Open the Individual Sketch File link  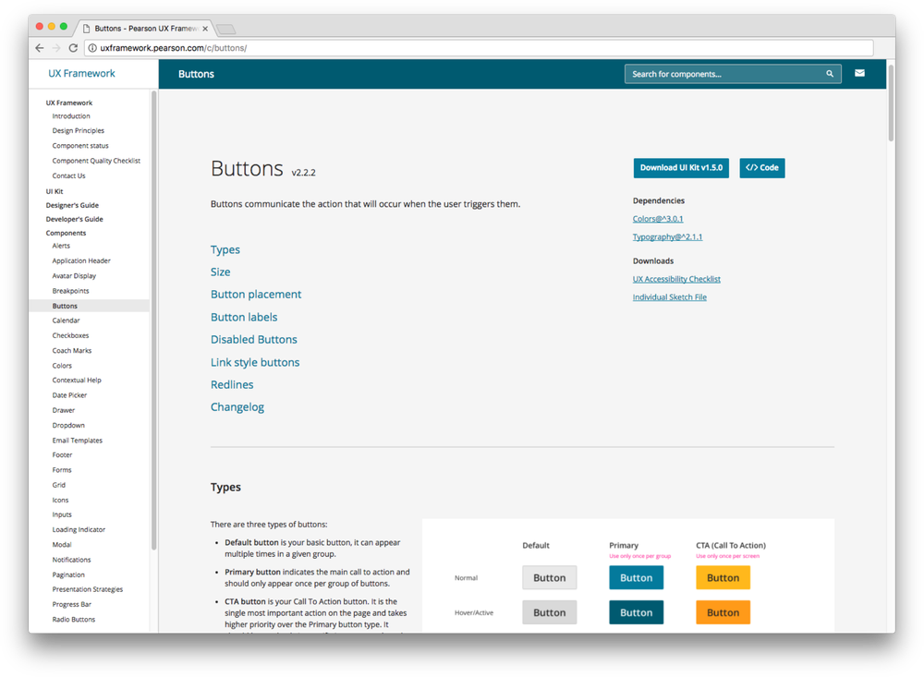point(669,297)
